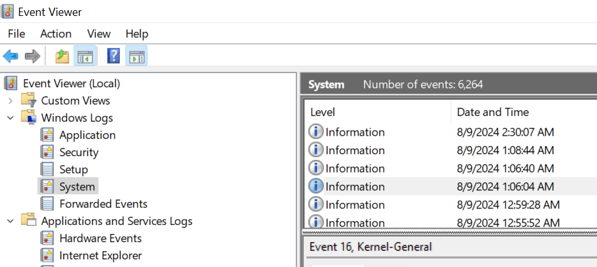Select Event Viewer (Local) in the tree

coord(72,83)
